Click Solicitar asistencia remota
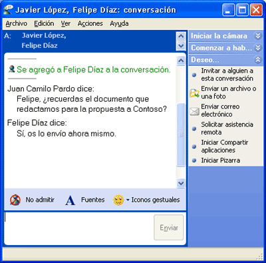Screen dimensions: 266x263 click(x=227, y=129)
